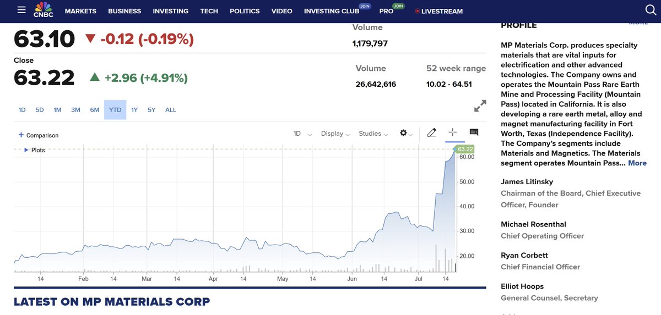Select the YTD time range
Image resolution: width=661 pixels, height=315 pixels.
[115, 110]
